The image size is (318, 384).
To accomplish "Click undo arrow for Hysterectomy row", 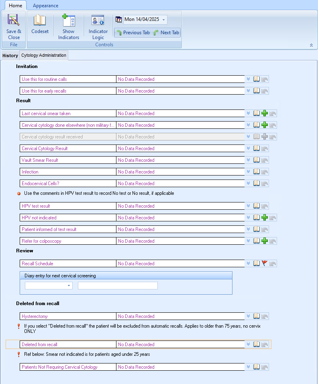I will pos(265,316).
